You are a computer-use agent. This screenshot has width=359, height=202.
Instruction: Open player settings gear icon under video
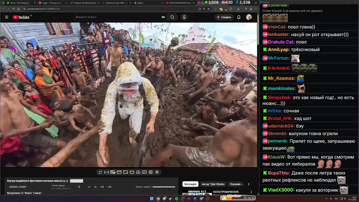[x=157, y=172]
